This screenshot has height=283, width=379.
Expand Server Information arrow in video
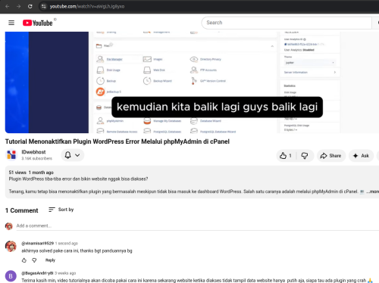[335, 72]
